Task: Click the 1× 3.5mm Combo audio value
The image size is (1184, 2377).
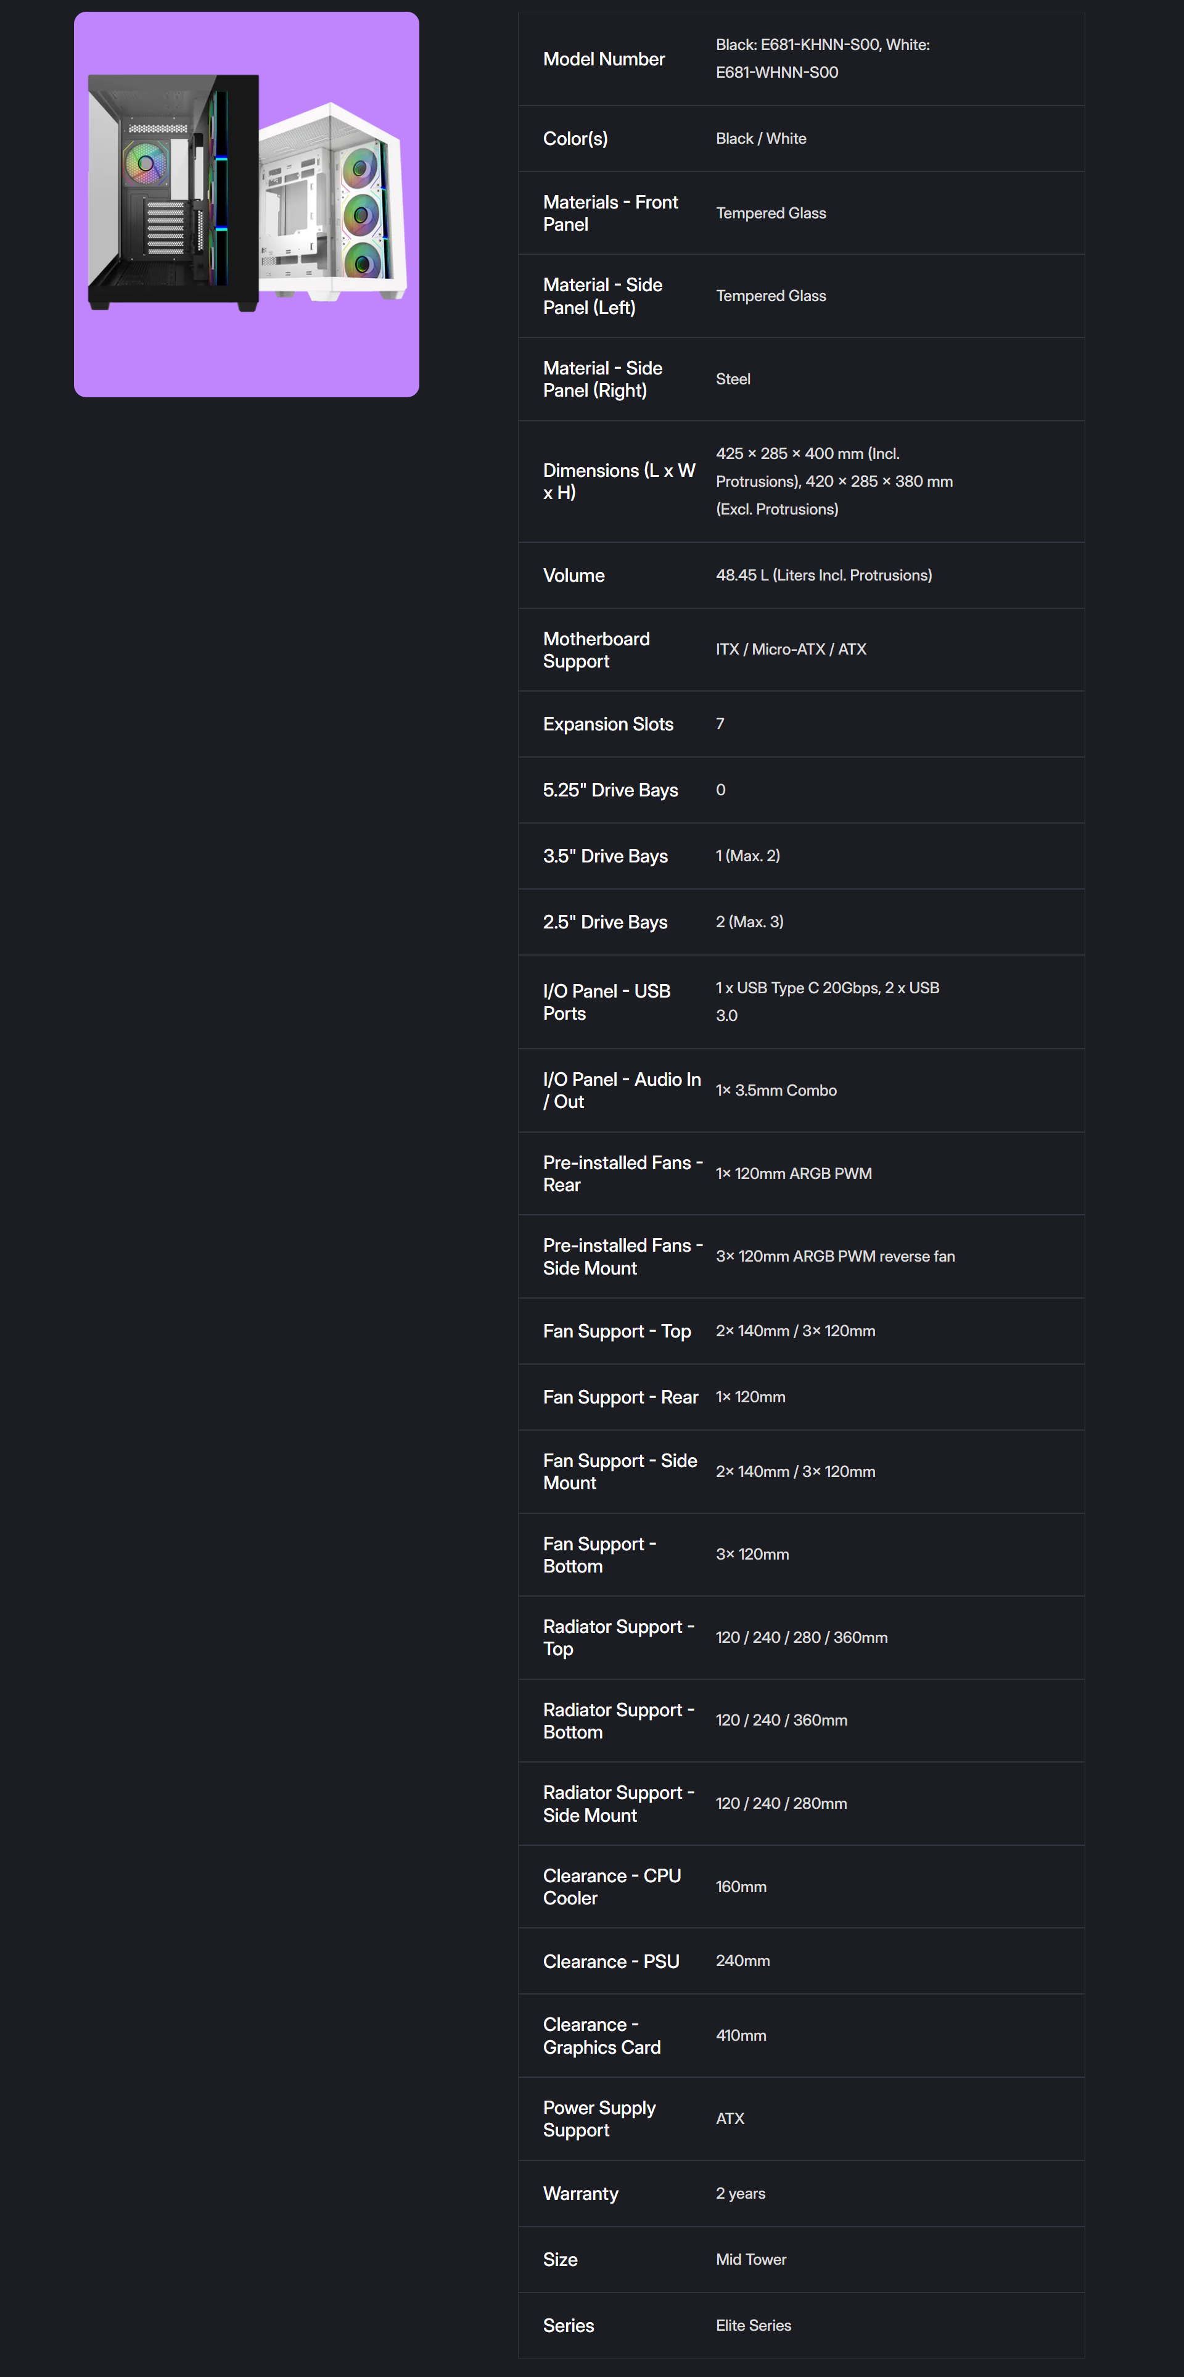Action: pyautogui.click(x=776, y=1089)
